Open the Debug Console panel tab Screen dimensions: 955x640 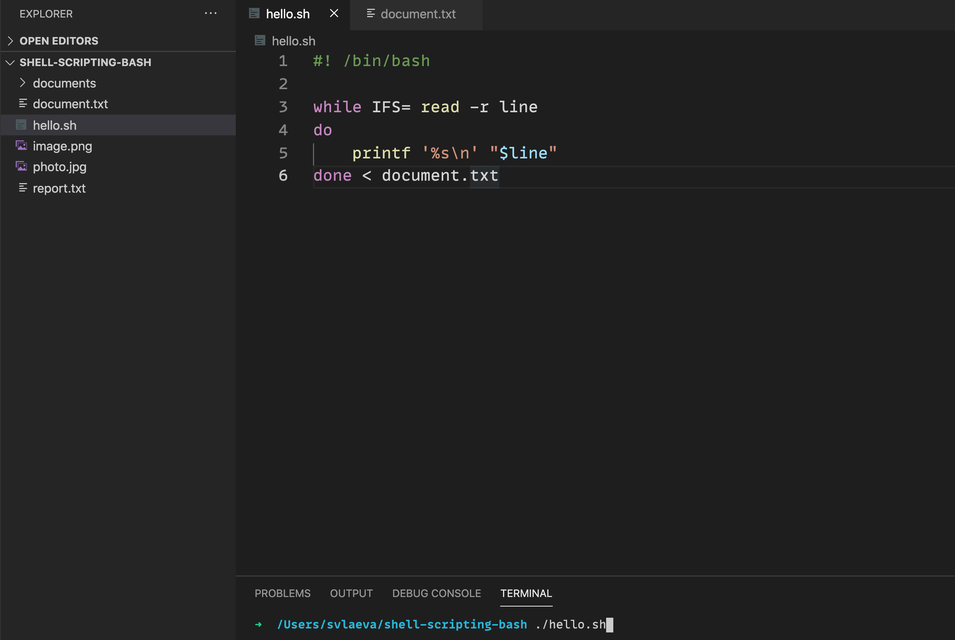[436, 593]
